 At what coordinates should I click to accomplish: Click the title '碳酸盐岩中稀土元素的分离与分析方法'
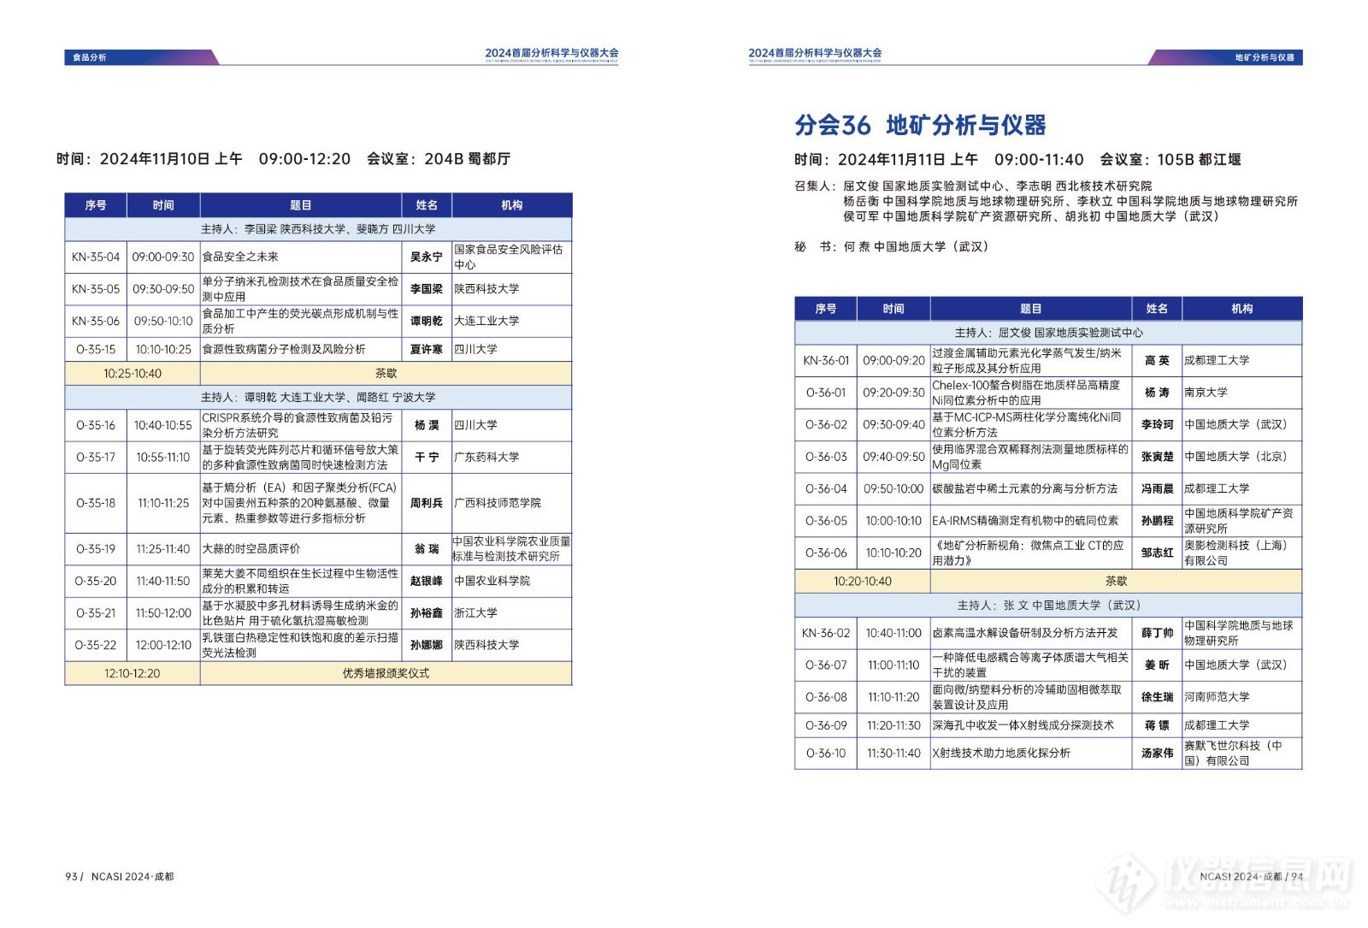click(1024, 488)
